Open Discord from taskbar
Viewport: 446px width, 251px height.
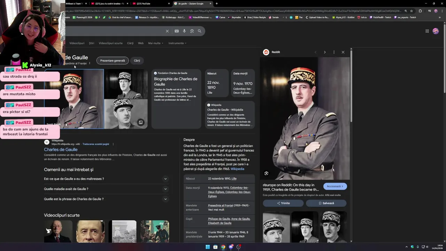[231, 247]
